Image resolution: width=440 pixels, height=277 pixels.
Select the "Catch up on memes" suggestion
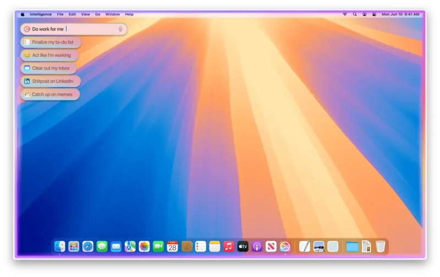(50, 94)
